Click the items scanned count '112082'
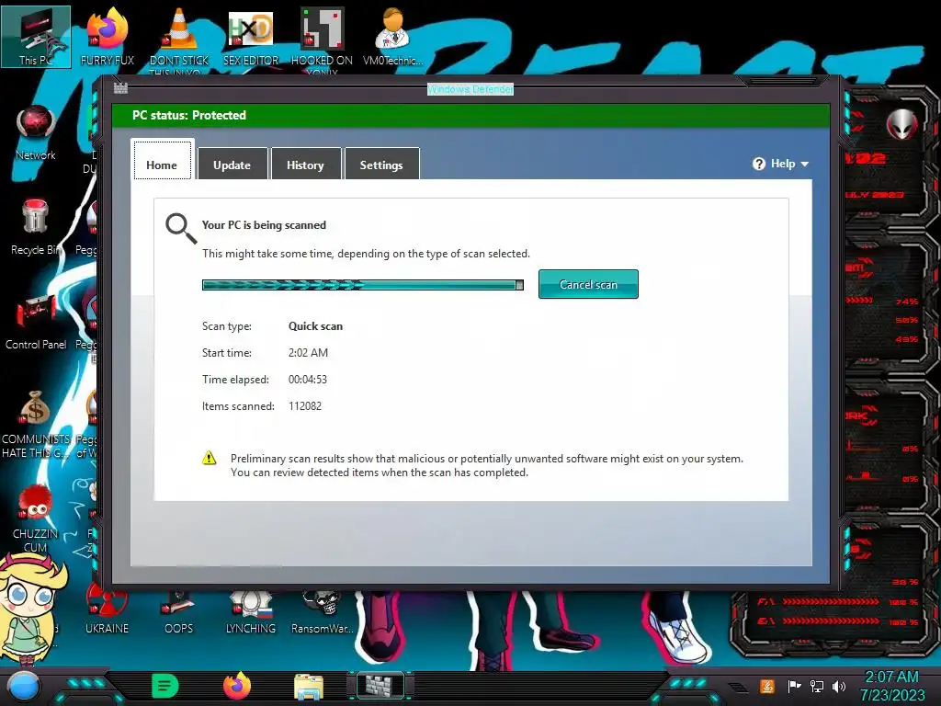The image size is (941, 706). click(305, 405)
